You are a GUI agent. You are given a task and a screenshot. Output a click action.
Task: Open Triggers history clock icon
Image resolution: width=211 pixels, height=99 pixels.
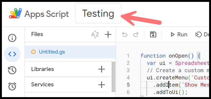[x=12, y=70]
